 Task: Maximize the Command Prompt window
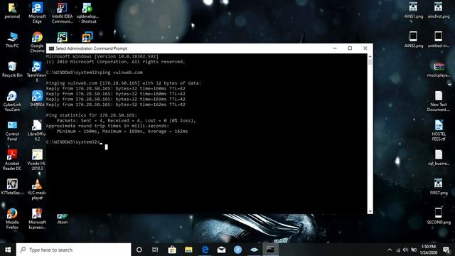[x=350, y=48]
